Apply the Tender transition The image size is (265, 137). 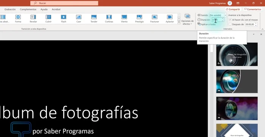click(94, 19)
